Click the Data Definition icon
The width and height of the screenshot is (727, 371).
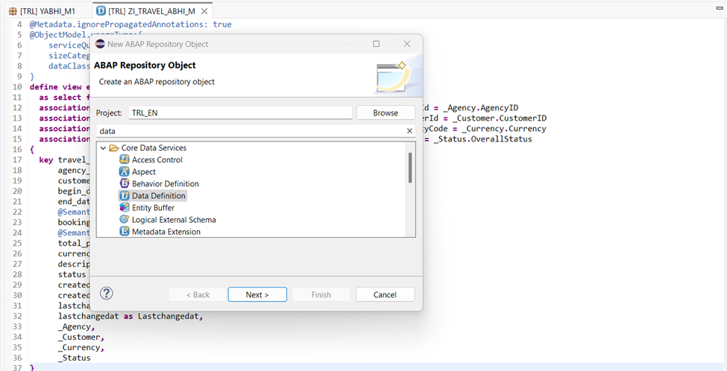pos(125,196)
